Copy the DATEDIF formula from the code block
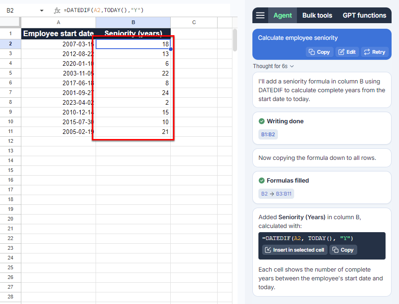This screenshot has height=304, width=399. [343, 250]
